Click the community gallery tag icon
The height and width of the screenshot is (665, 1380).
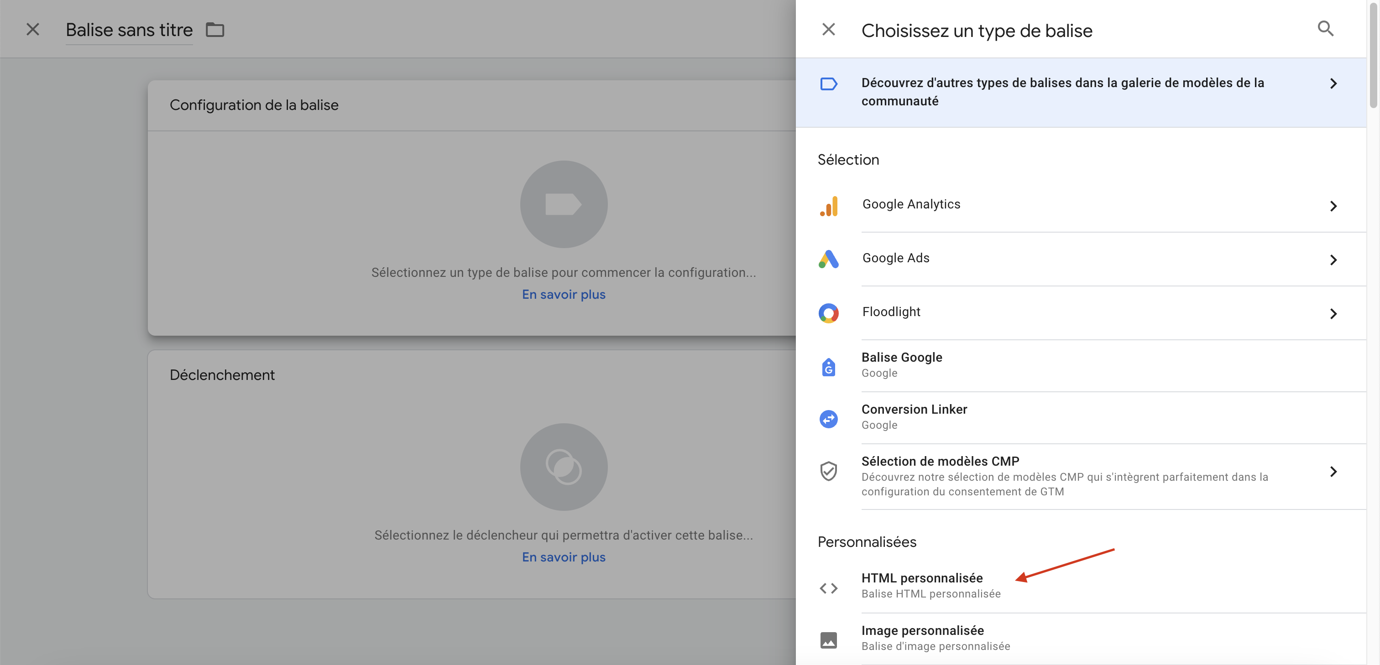coord(828,83)
